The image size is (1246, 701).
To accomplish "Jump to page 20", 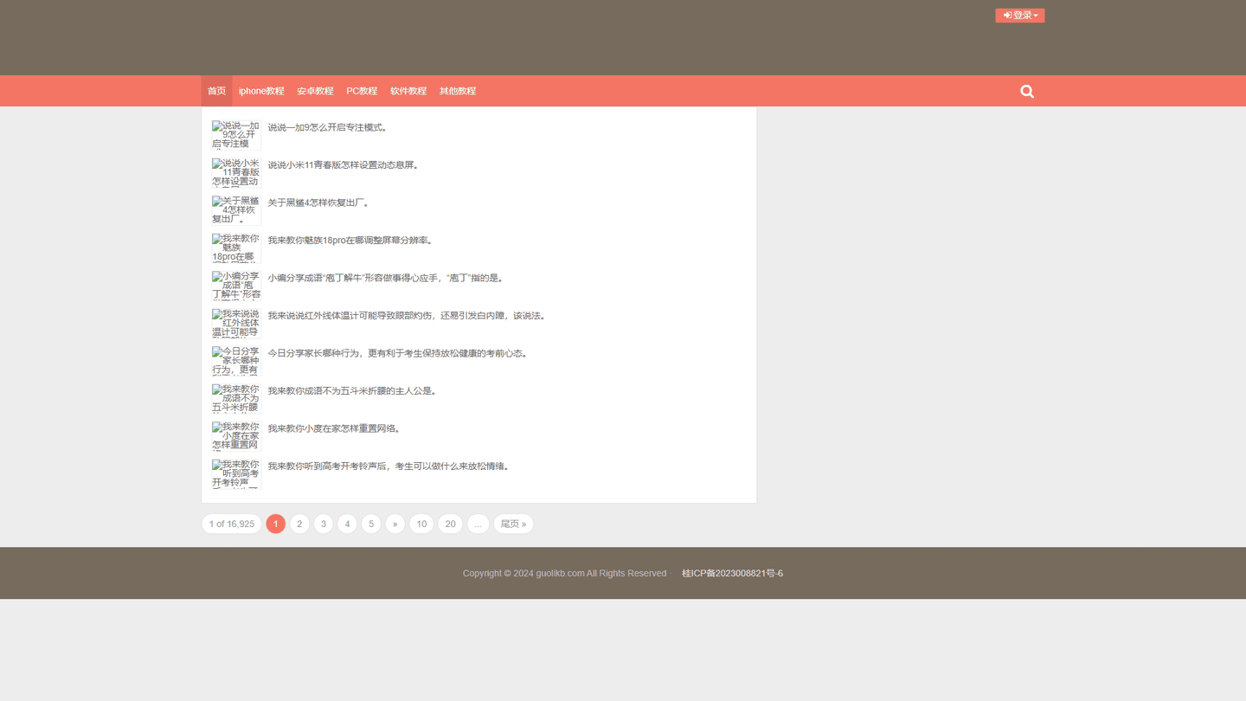I will [450, 524].
